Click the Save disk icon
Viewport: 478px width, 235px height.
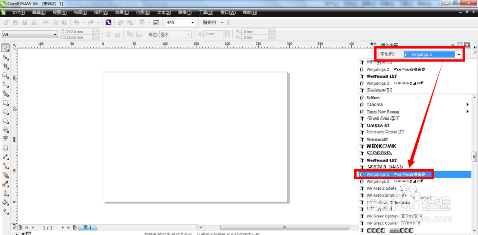(25, 22)
